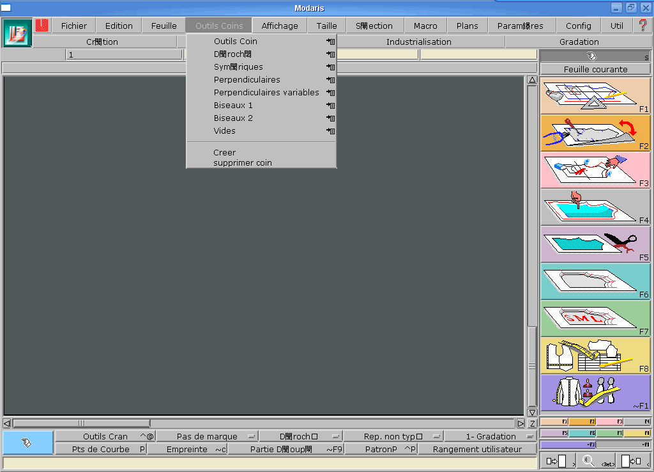Expand the Biseaux 1 submenu arrow
Screen dimensions: 654x472
[331, 106]
